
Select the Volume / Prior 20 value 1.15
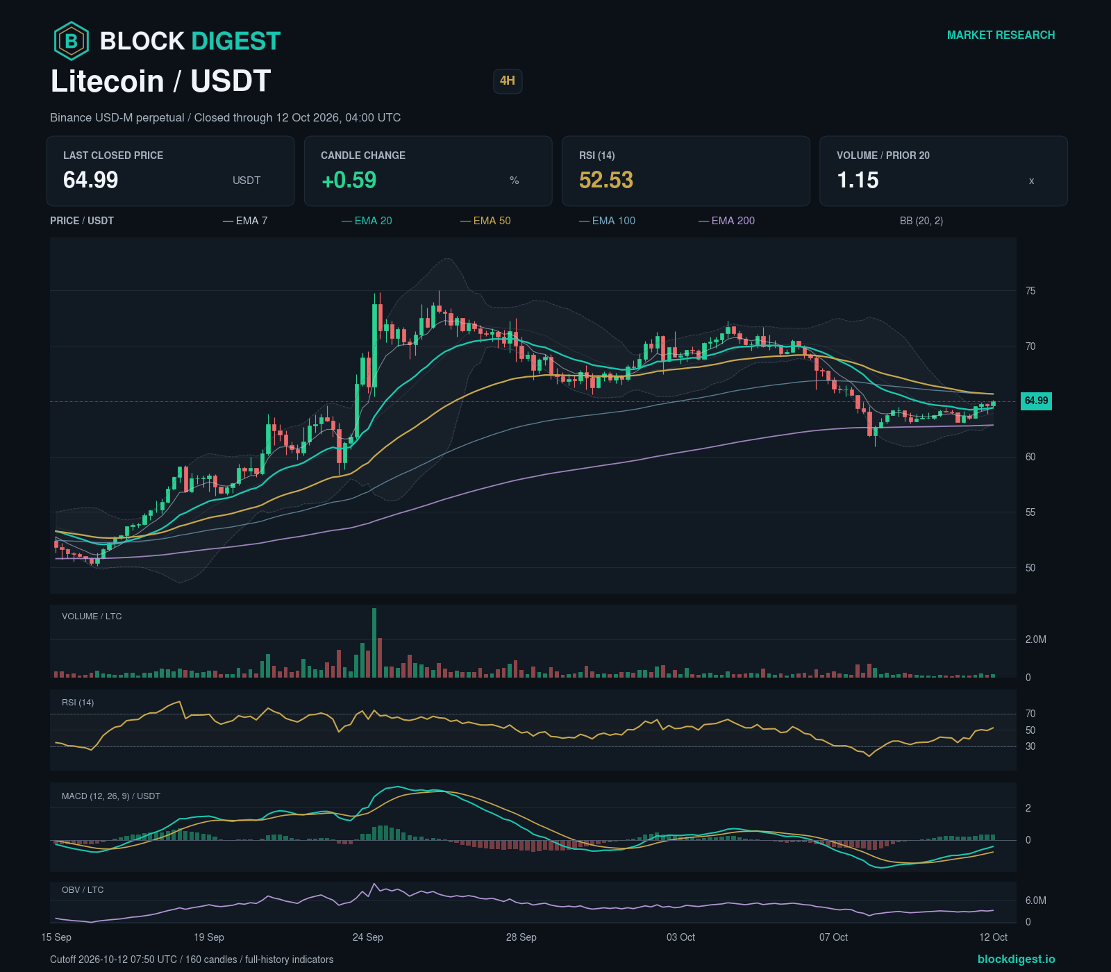[x=858, y=180]
